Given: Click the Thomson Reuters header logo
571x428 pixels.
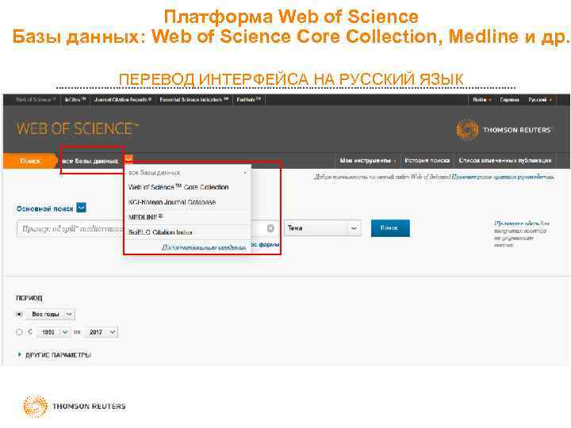Looking at the screenshot, I should tap(504, 129).
